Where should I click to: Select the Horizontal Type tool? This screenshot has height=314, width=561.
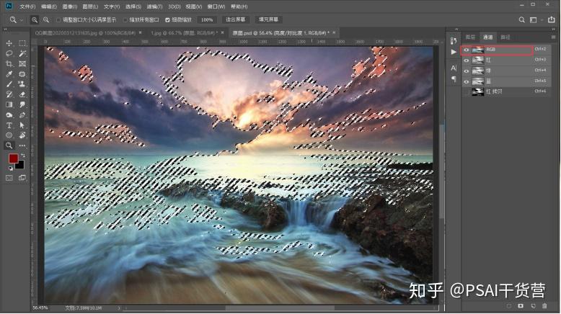click(9, 125)
